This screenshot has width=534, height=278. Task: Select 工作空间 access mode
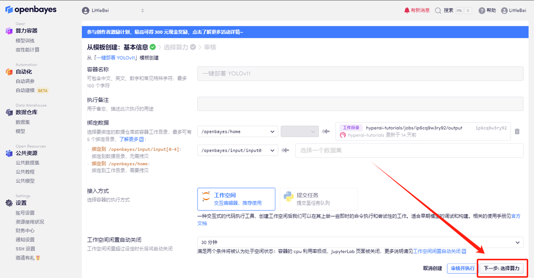click(x=236, y=199)
